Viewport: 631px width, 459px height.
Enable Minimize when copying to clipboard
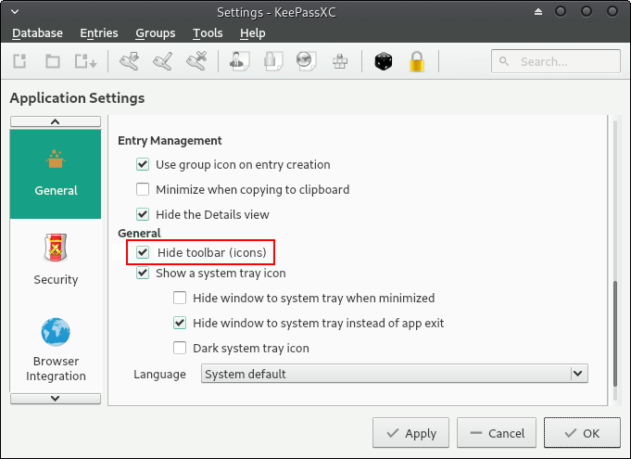click(x=143, y=189)
